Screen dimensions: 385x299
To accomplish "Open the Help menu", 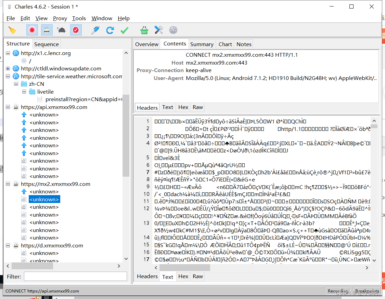I will pyautogui.click(x=124, y=18).
